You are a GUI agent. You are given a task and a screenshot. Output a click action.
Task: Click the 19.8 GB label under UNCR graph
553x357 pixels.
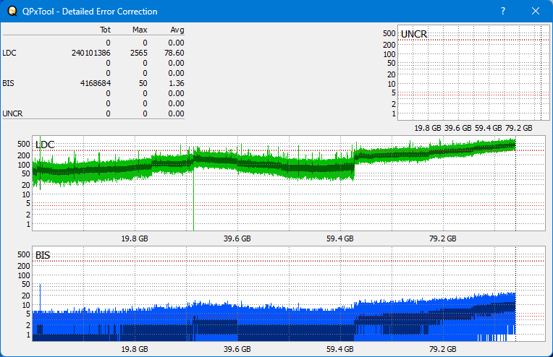pyautogui.click(x=428, y=128)
